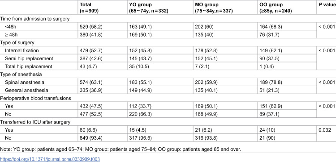Click the Total (n=909) column header

click(x=89, y=8)
